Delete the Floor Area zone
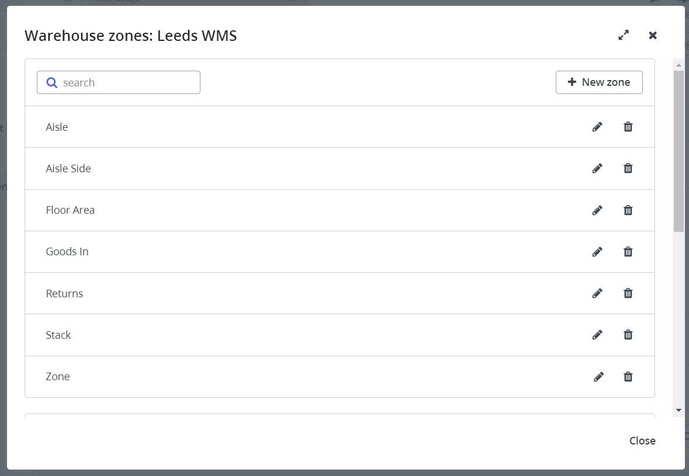The width and height of the screenshot is (689, 476). click(x=628, y=210)
